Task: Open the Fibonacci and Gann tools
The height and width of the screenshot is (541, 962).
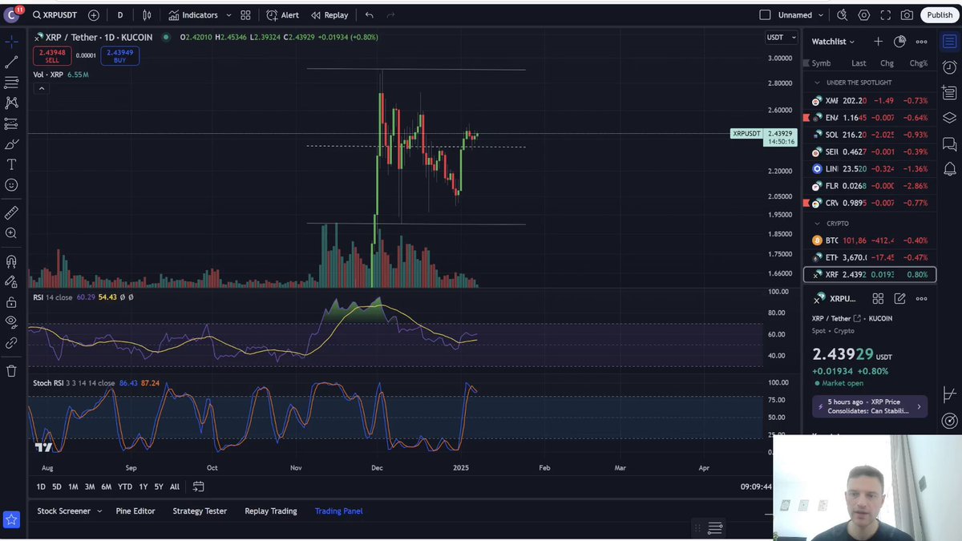Action: (11, 83)
